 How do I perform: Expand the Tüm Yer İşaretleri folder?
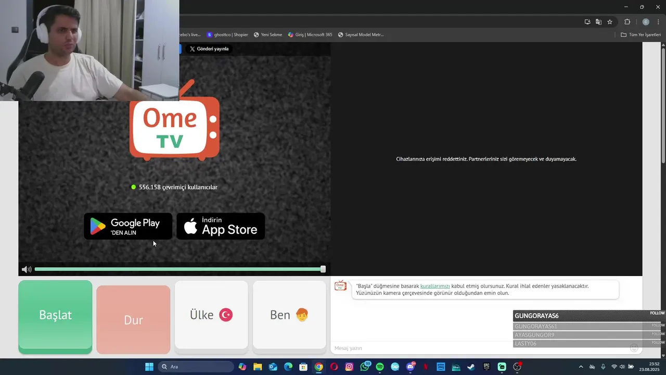(641, 35)
